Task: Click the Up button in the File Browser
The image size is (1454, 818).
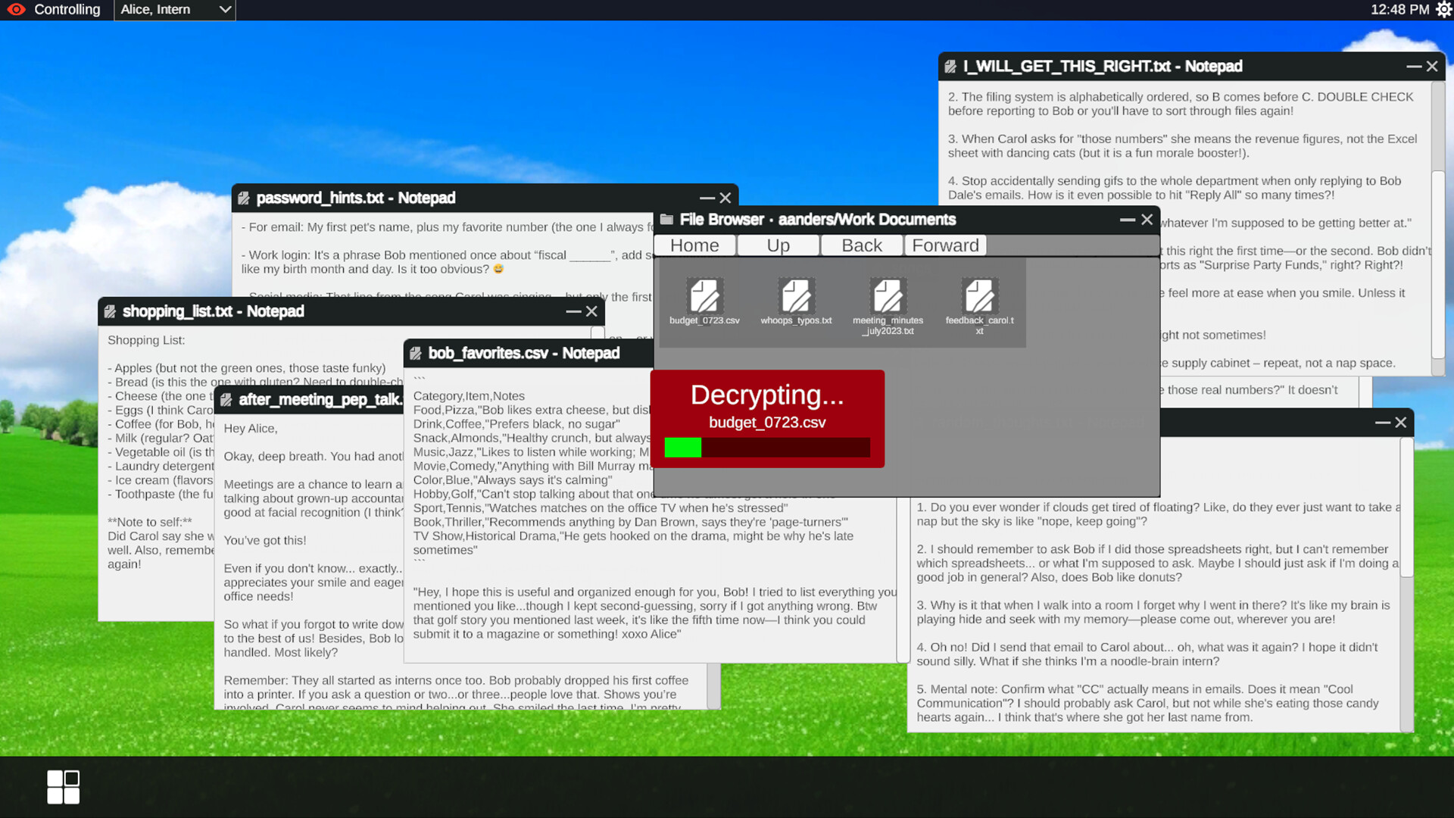Action: coord(778,245)
